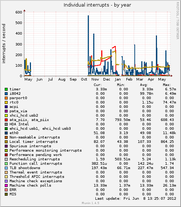
Task: Click the HDA Intel legend color swatch
Action: [6, 124]
